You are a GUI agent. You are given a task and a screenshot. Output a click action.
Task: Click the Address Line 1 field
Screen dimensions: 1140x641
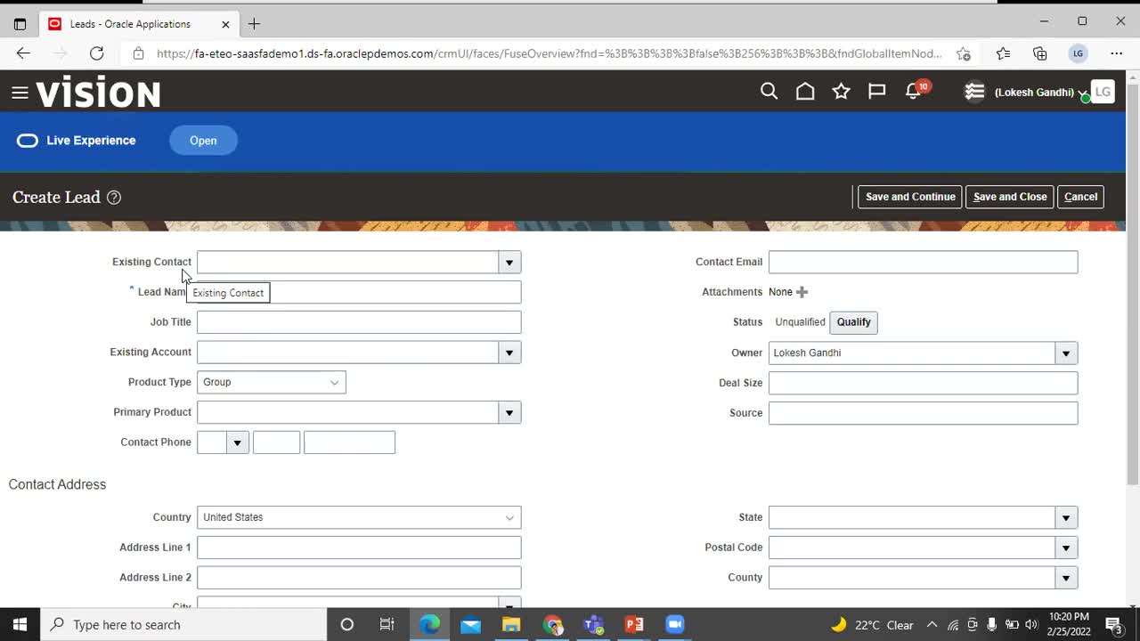359,548
